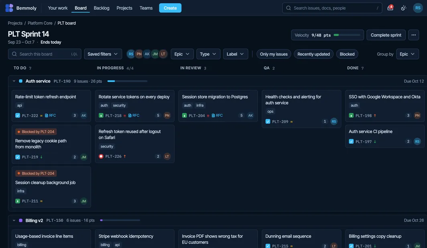Open the Saved filters dropdown

103,54
